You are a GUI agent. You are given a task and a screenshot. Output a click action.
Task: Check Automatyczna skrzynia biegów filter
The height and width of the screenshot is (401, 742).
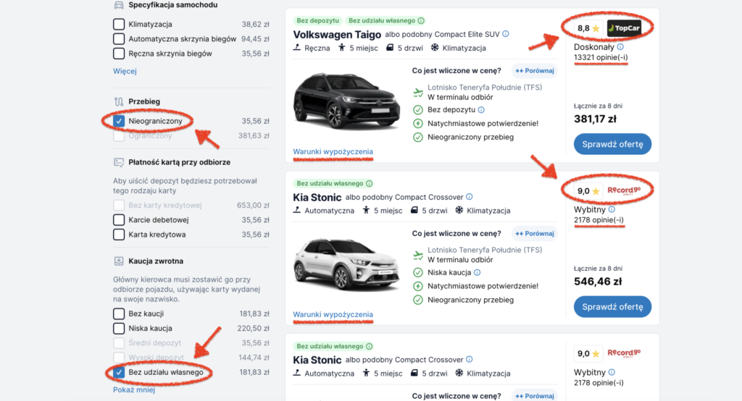119,39
